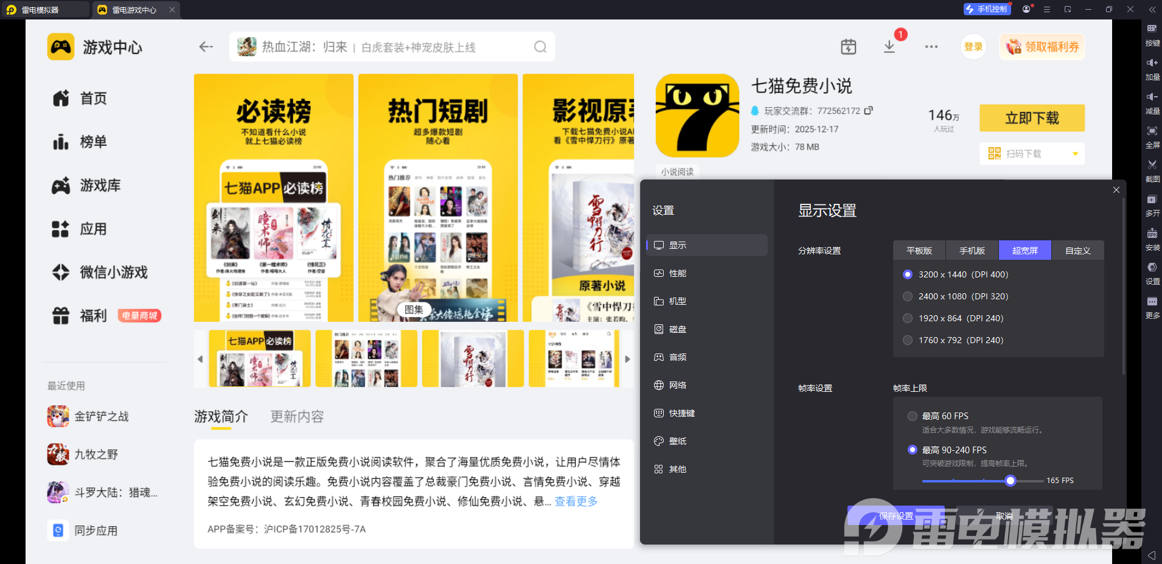Image resolution: width=1162 pixels, height=564 pixels.
Task: Adjust the FPS limit slider handle
Action: click(x=1011, y=481)
